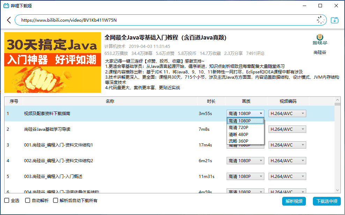Screen dimensions: 345x215
Task: Select row 001.尚硅谷_编程入门-资料文件结构1
Action: click(x=169, y=145)
